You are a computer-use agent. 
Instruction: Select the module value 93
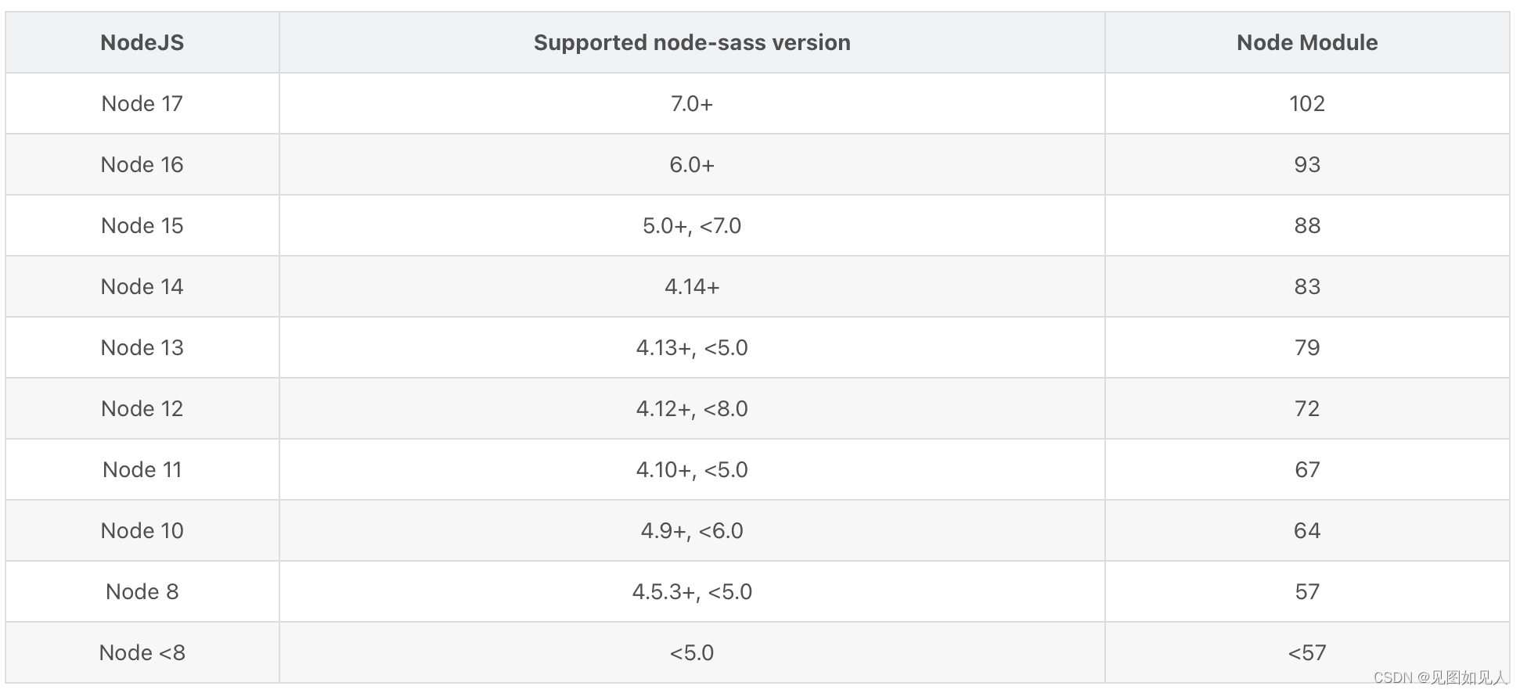click(1306, 165)
